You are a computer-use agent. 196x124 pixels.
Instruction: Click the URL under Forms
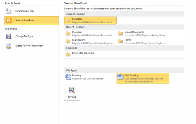(145, 43)
